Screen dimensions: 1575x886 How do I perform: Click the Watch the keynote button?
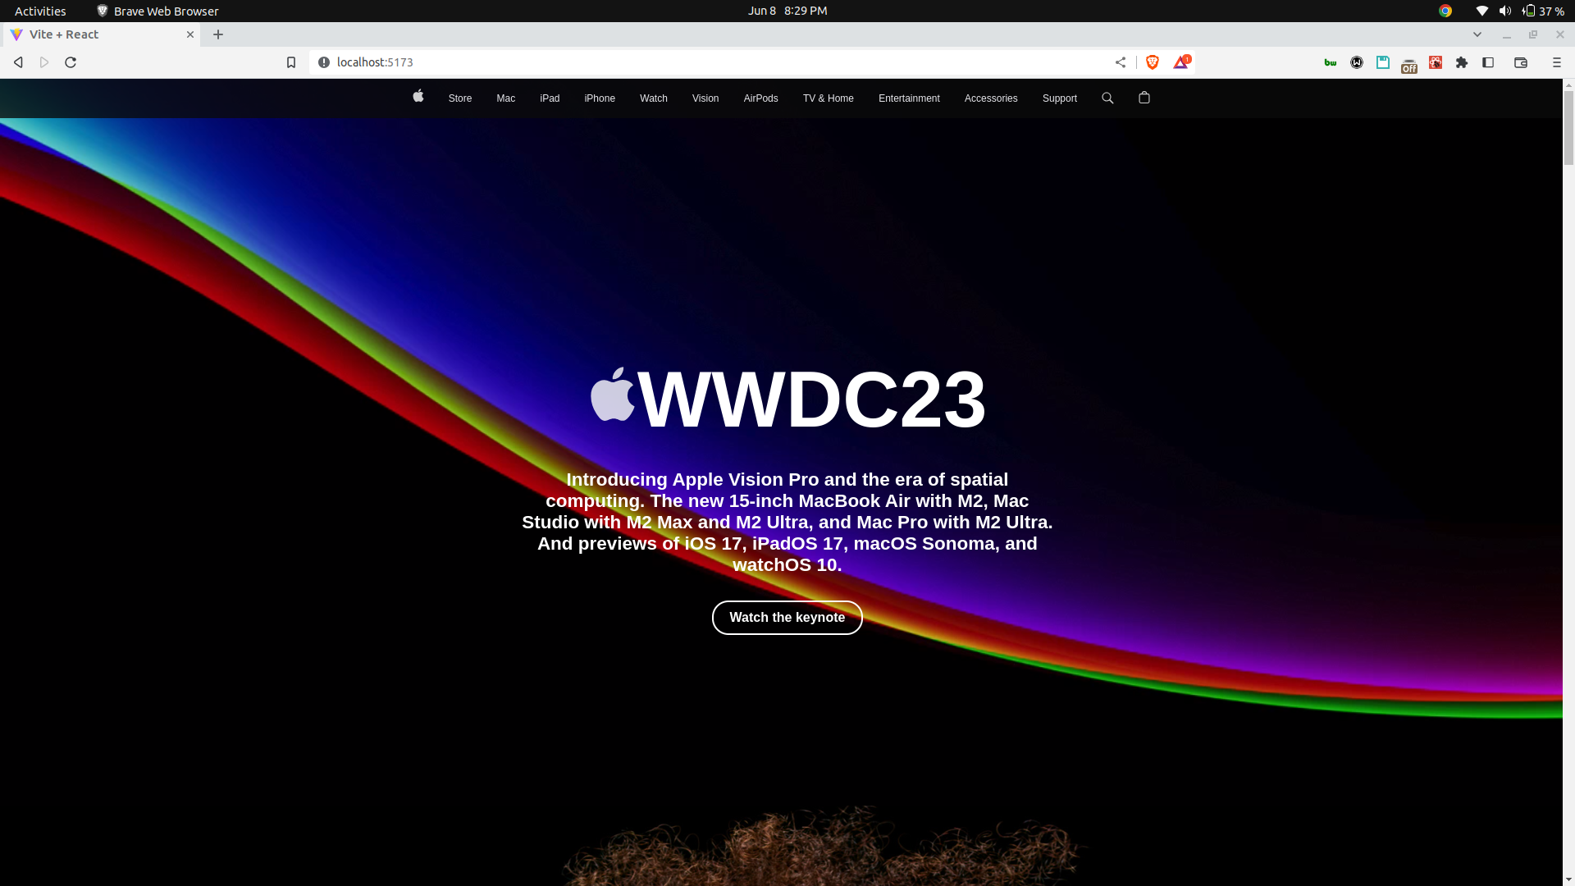coord(787,617)
